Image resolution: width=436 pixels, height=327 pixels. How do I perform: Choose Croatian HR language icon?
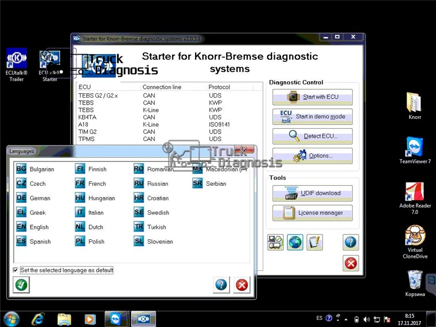point(139,198)
